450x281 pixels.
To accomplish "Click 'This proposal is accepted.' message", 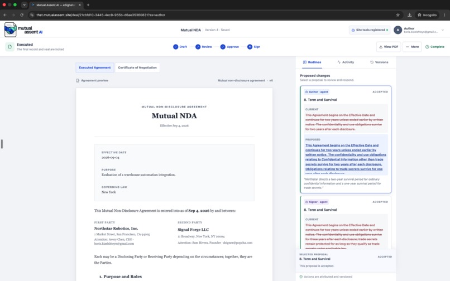I will (317, 266).
